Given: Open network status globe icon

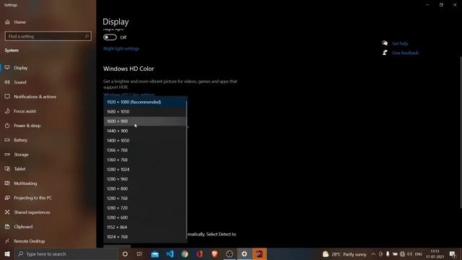Looking at the screenshot, I should pyautogui.click(x=402, y=254).
